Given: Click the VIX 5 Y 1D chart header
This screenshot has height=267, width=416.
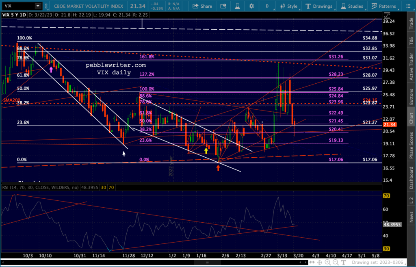Looking at the screenshot, I should point(14,15).
